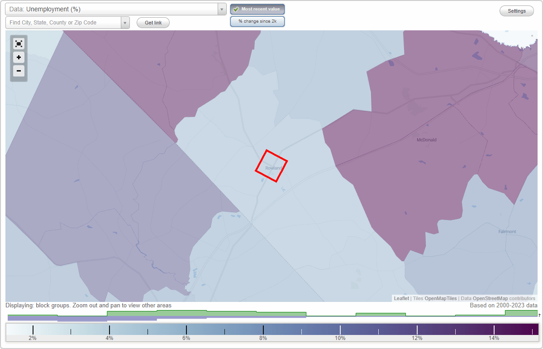543x349 pixels.
Task: Zoom in on the map
Action: [19, 57]
